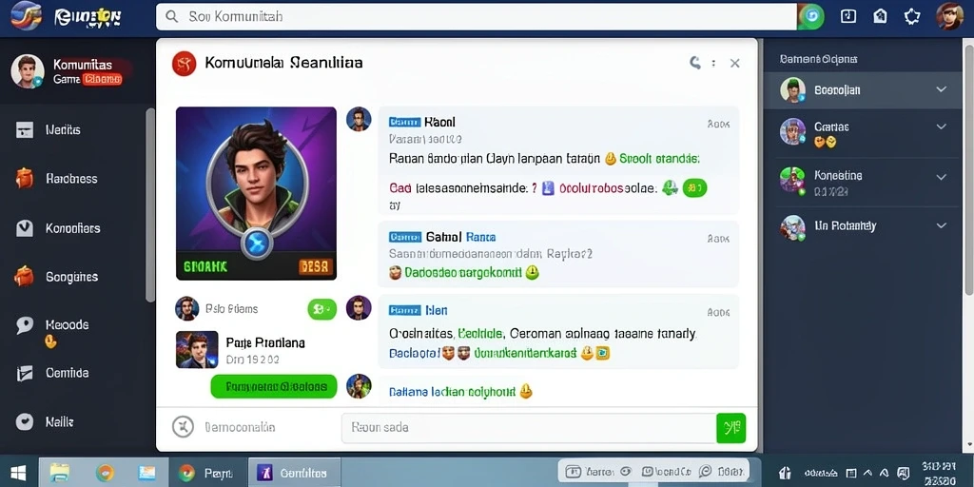The image size is (974, 487).
Task: Open the Komunitas profile avatar in sidebar
Action: (x=28, y=70)
